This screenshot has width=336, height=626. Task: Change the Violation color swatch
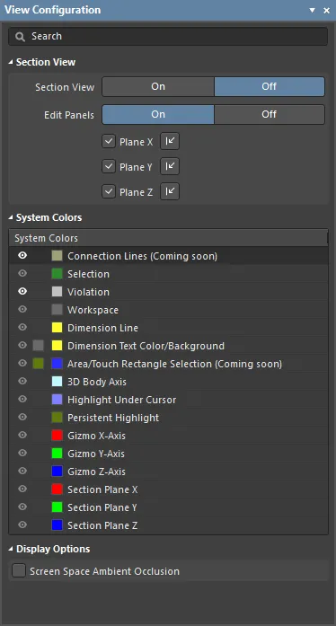(x=57, y=292)
